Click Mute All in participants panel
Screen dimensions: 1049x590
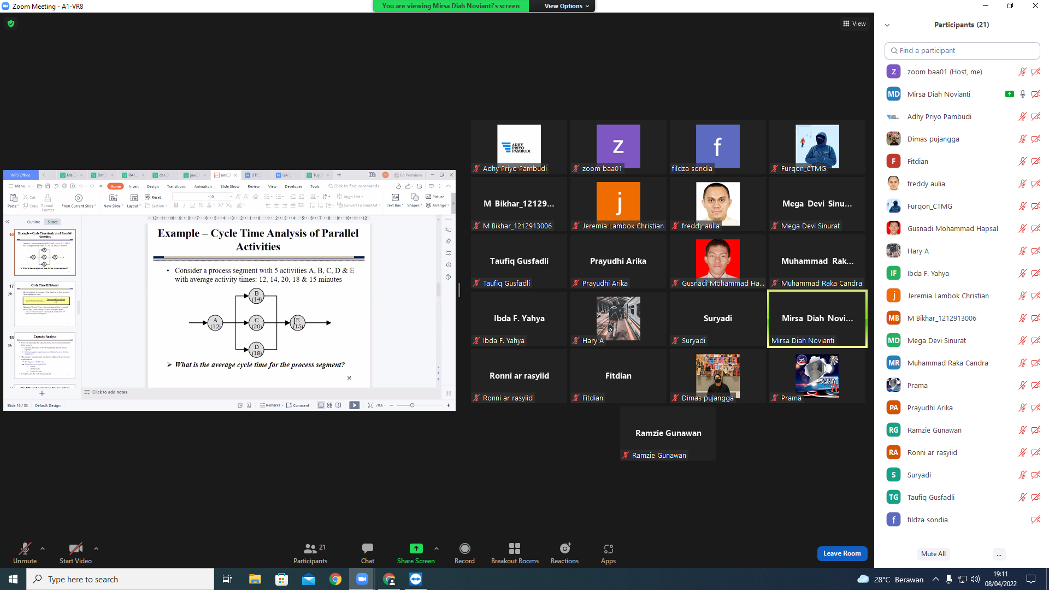click(933, 554)
